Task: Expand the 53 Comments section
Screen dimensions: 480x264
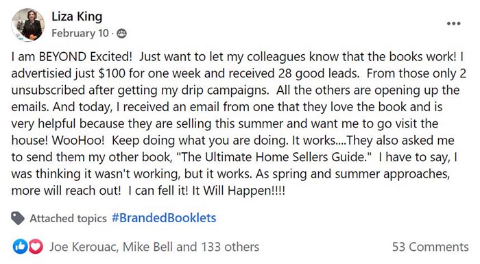Action: (431, 247)
